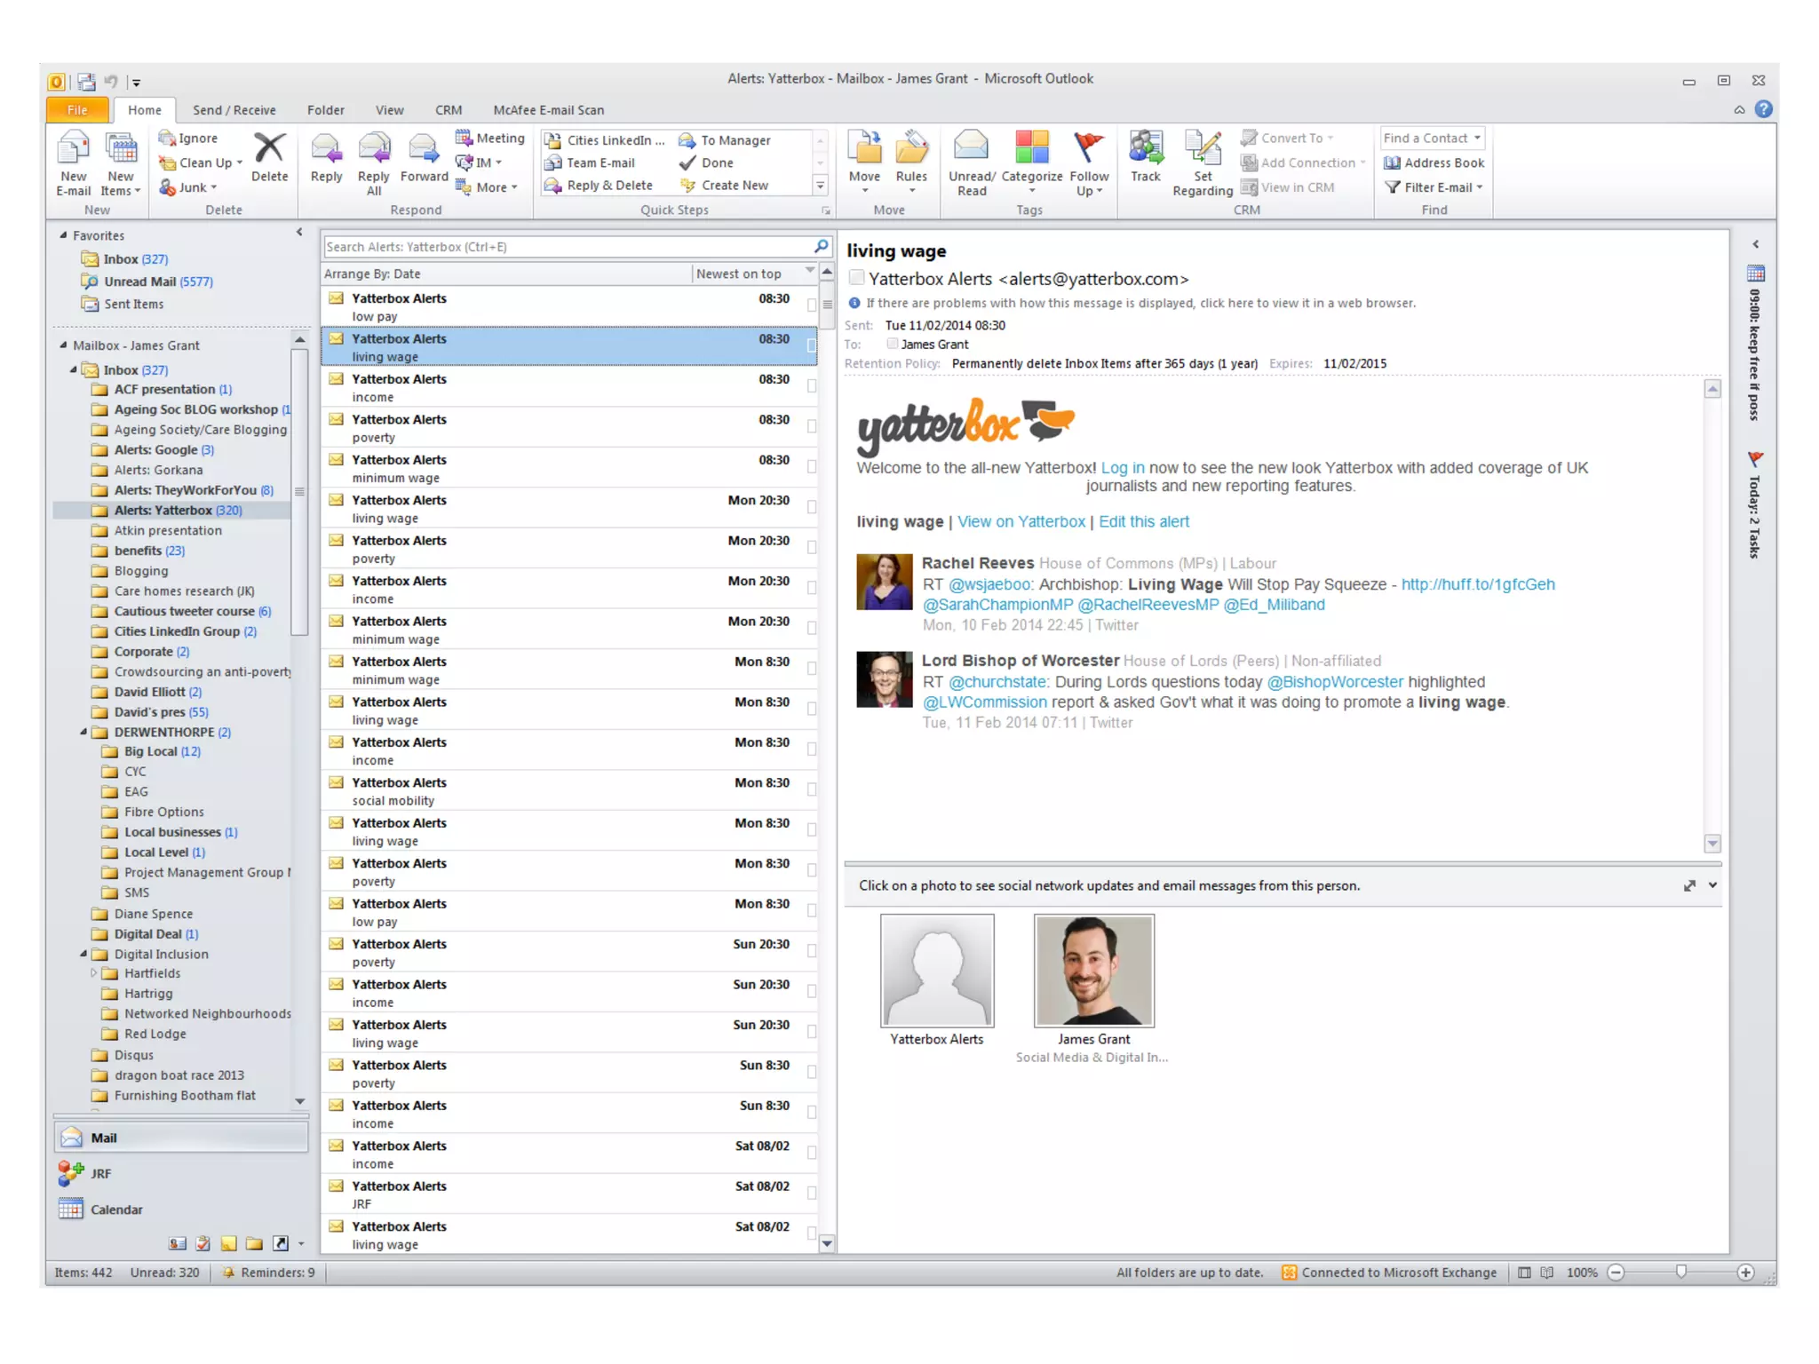This screenshot has width=1819, height=1364.
Task: Click the View on Yatterbox link
Action: [1021, 522]
